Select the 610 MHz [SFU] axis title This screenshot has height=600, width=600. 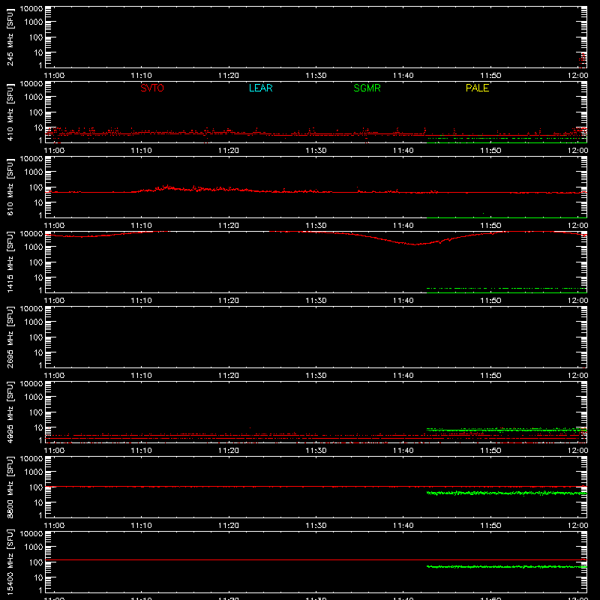coord(10,187)
